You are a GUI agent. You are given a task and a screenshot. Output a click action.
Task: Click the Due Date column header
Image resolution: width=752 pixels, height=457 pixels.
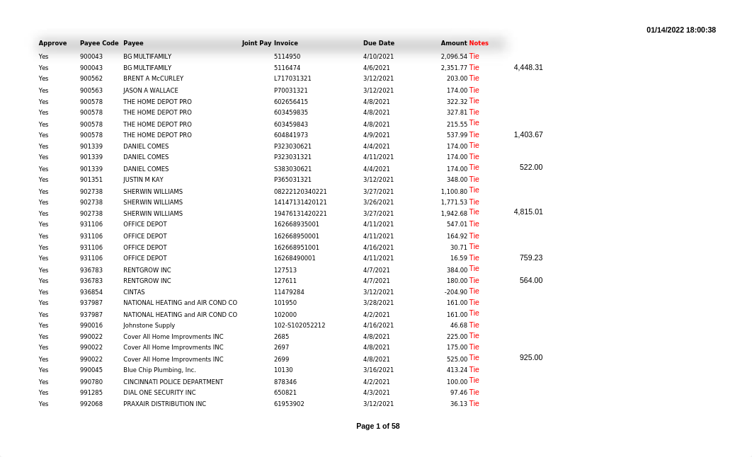(x=378, y=43)
